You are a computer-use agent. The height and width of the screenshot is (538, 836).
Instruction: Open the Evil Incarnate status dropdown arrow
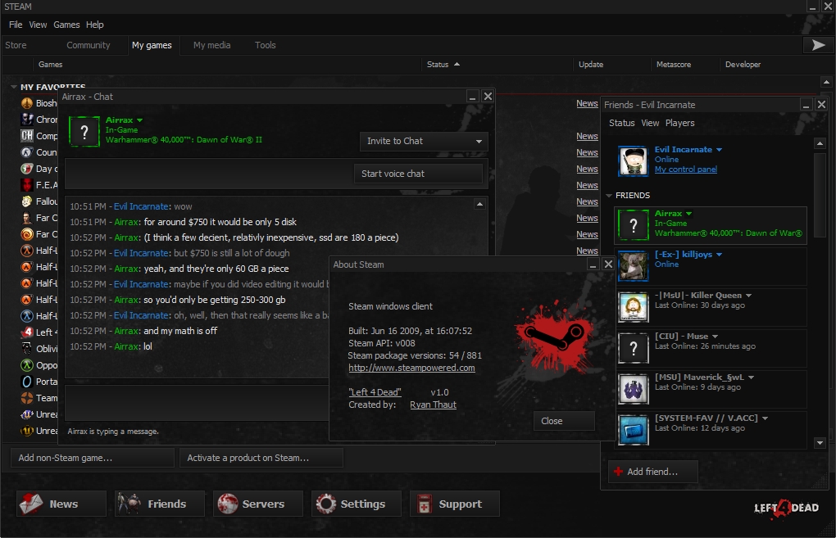click(720, 150)
